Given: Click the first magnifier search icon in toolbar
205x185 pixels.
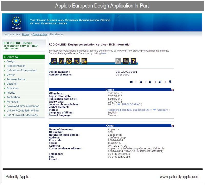Looking at the screenshot, I should tap(54, 61).
